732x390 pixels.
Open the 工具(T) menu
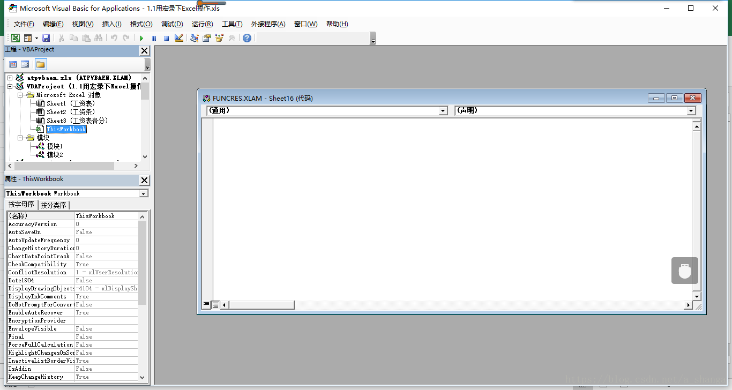(232, 24)
